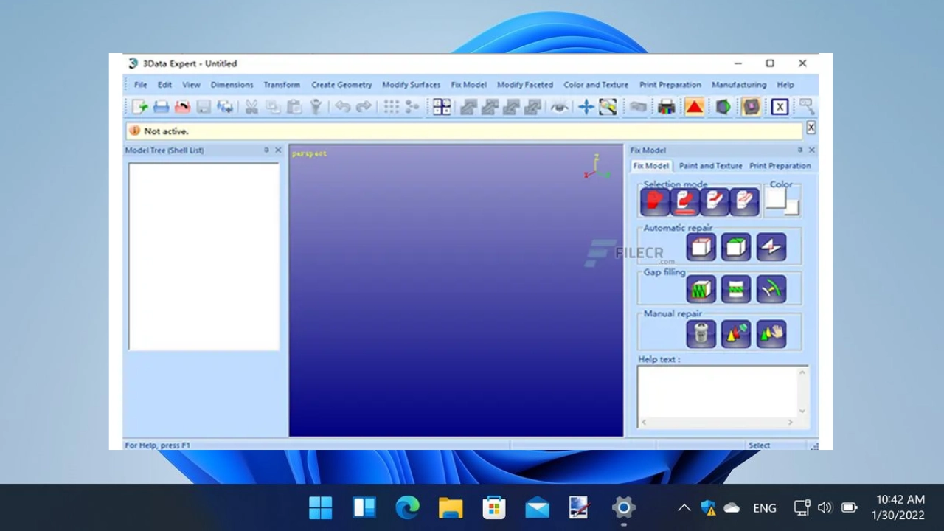
Task: Toggle the third Selection mode button
Action: 715,201
